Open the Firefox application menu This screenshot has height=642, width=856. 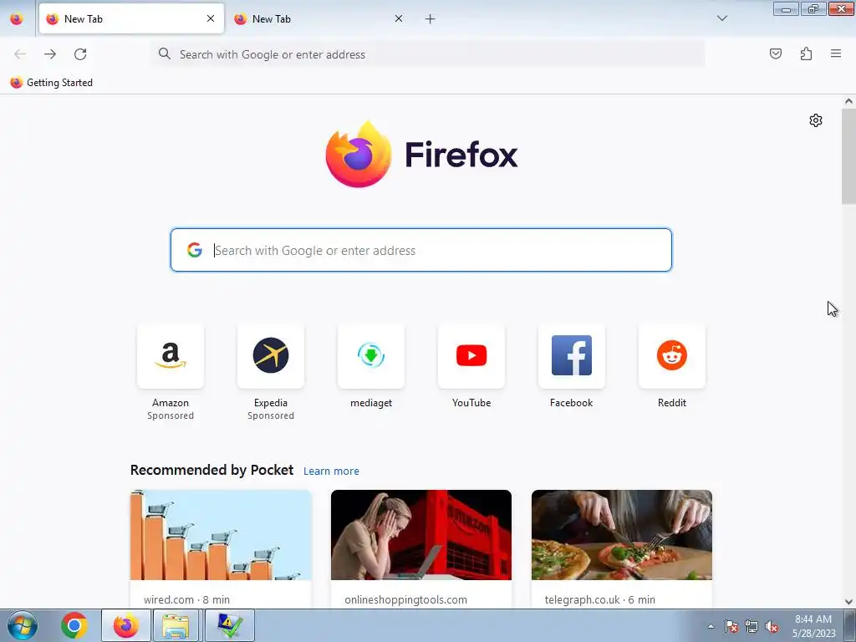(836, 53)
